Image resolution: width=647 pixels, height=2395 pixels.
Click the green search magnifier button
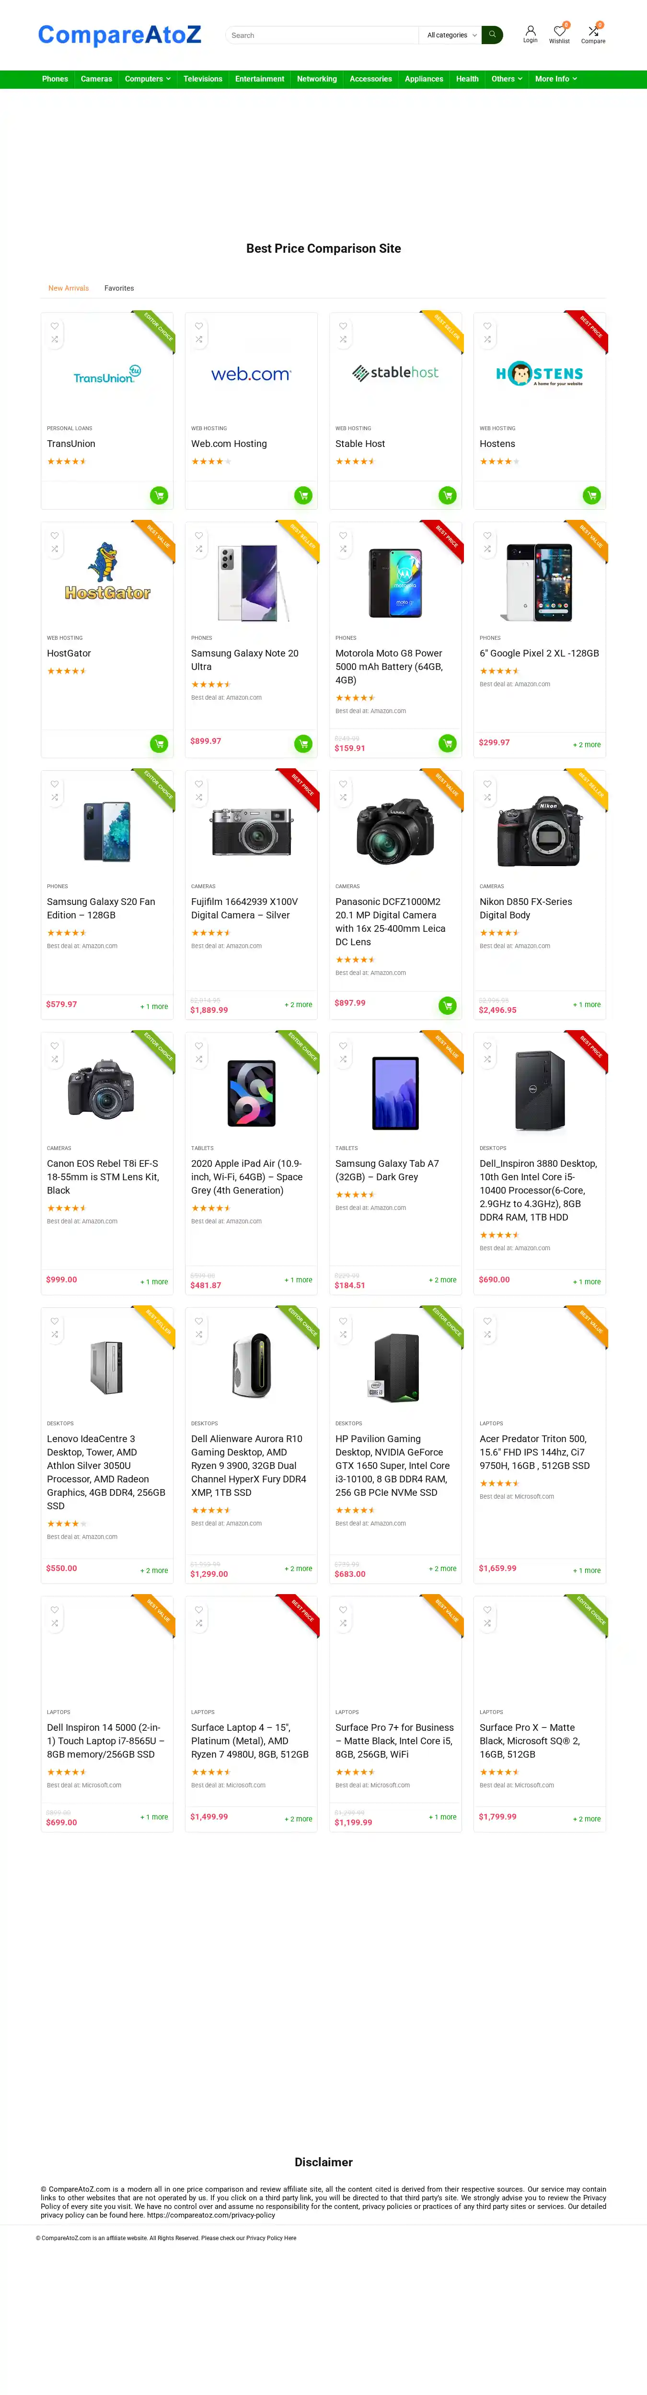(x=492, y=35)
